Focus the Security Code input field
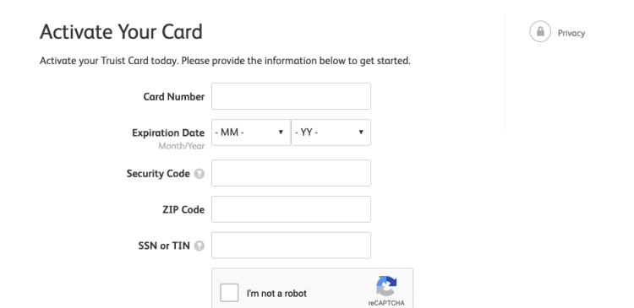 point(291,173)
